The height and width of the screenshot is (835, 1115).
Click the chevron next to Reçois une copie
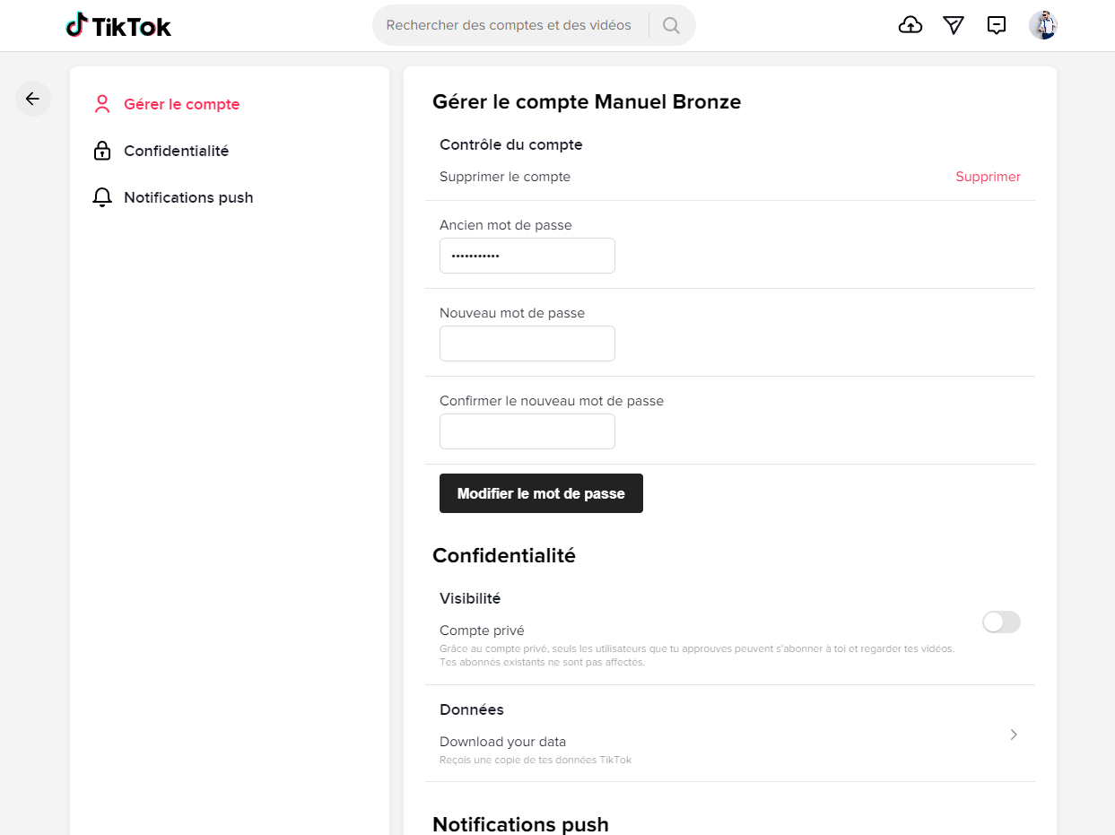tap(1013, 735)
